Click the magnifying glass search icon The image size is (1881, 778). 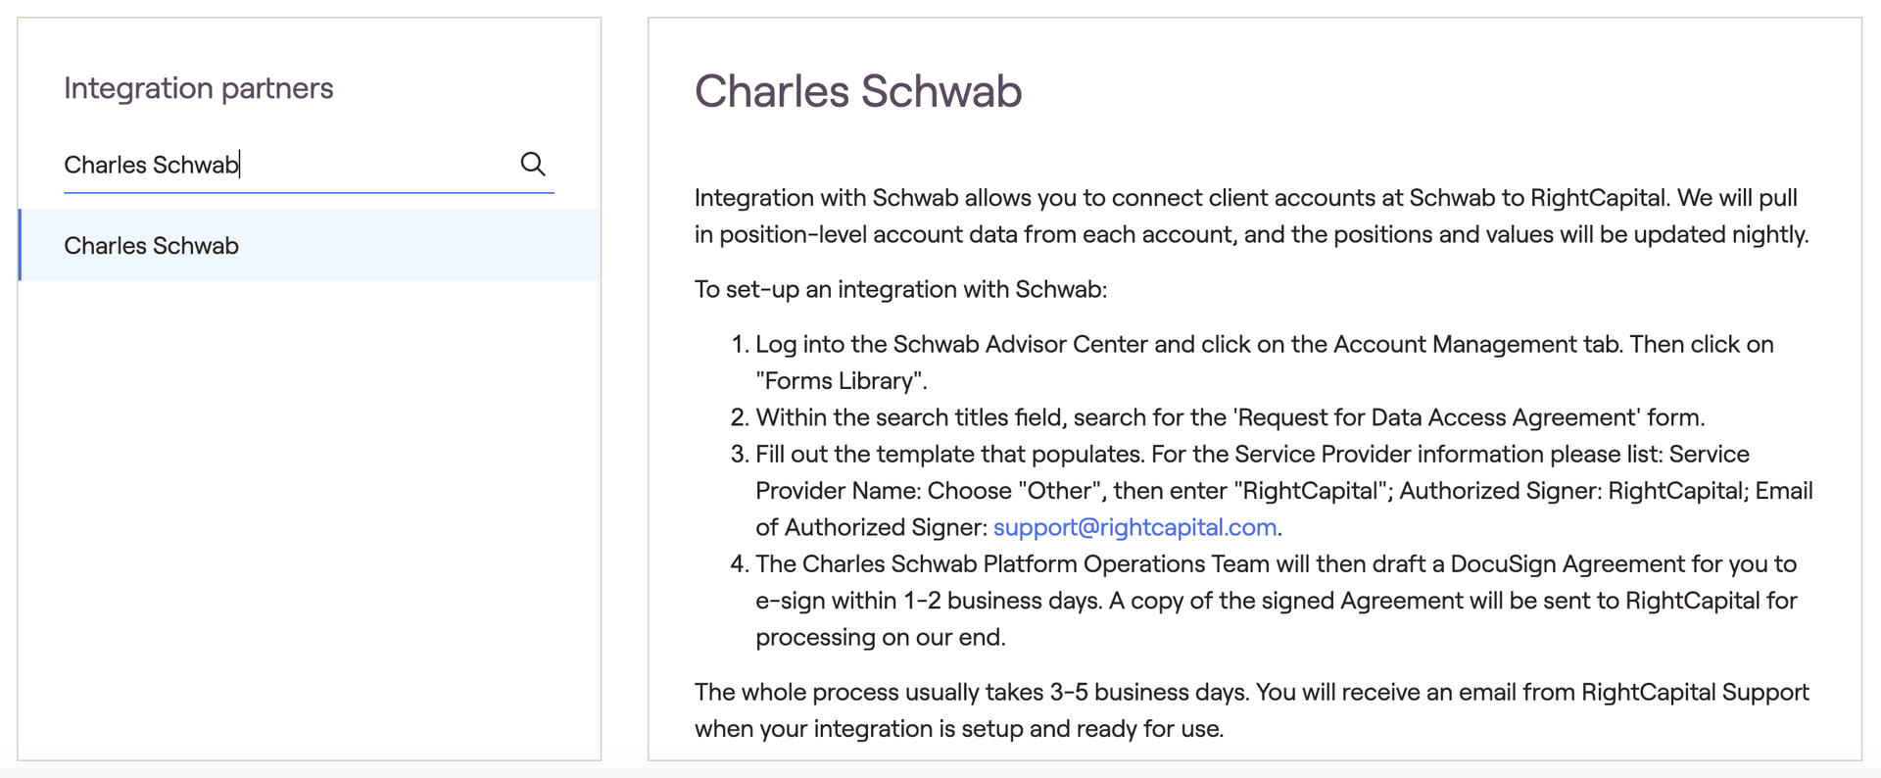coord(533,164)
